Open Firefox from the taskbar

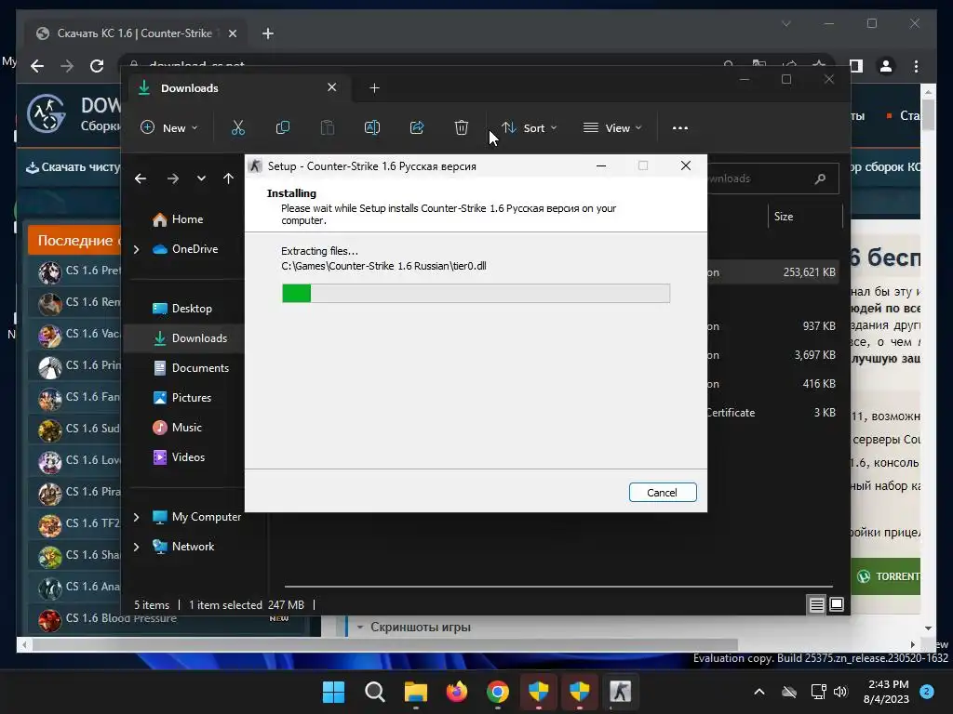click(456, 692)
